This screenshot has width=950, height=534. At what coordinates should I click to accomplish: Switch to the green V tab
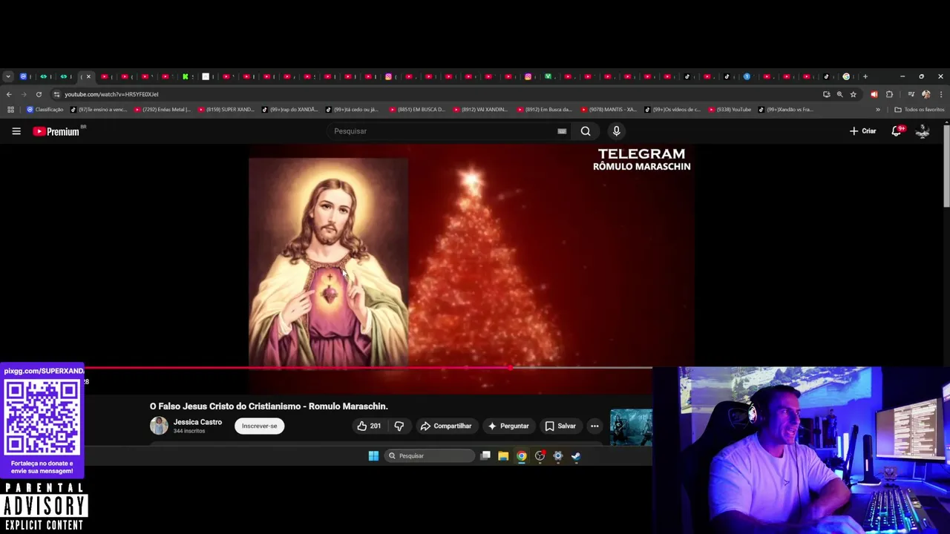coord(548,76)
